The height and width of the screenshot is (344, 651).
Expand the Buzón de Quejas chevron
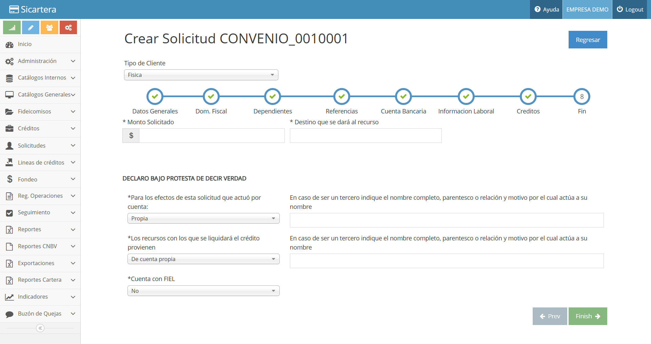(73, 314)
